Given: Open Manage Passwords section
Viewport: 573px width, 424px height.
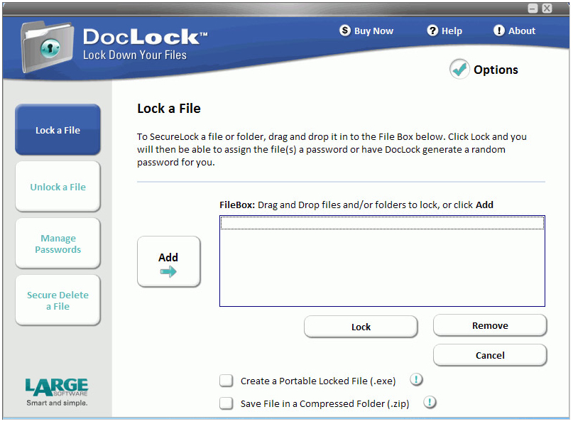Looking at the screenshot, I should [58, 244].
